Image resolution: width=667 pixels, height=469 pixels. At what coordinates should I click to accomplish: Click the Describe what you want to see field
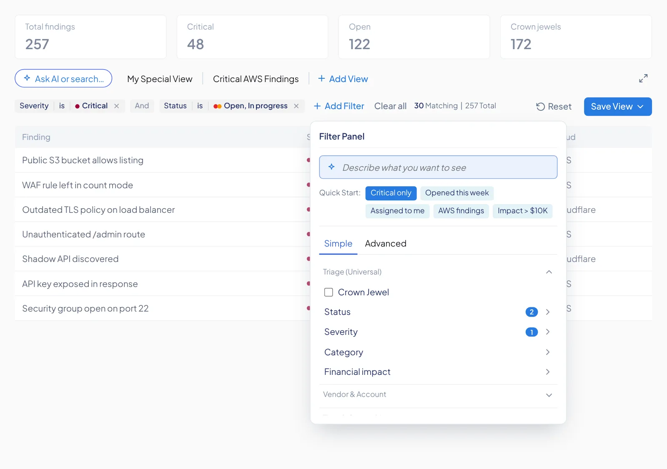(438, 167)
